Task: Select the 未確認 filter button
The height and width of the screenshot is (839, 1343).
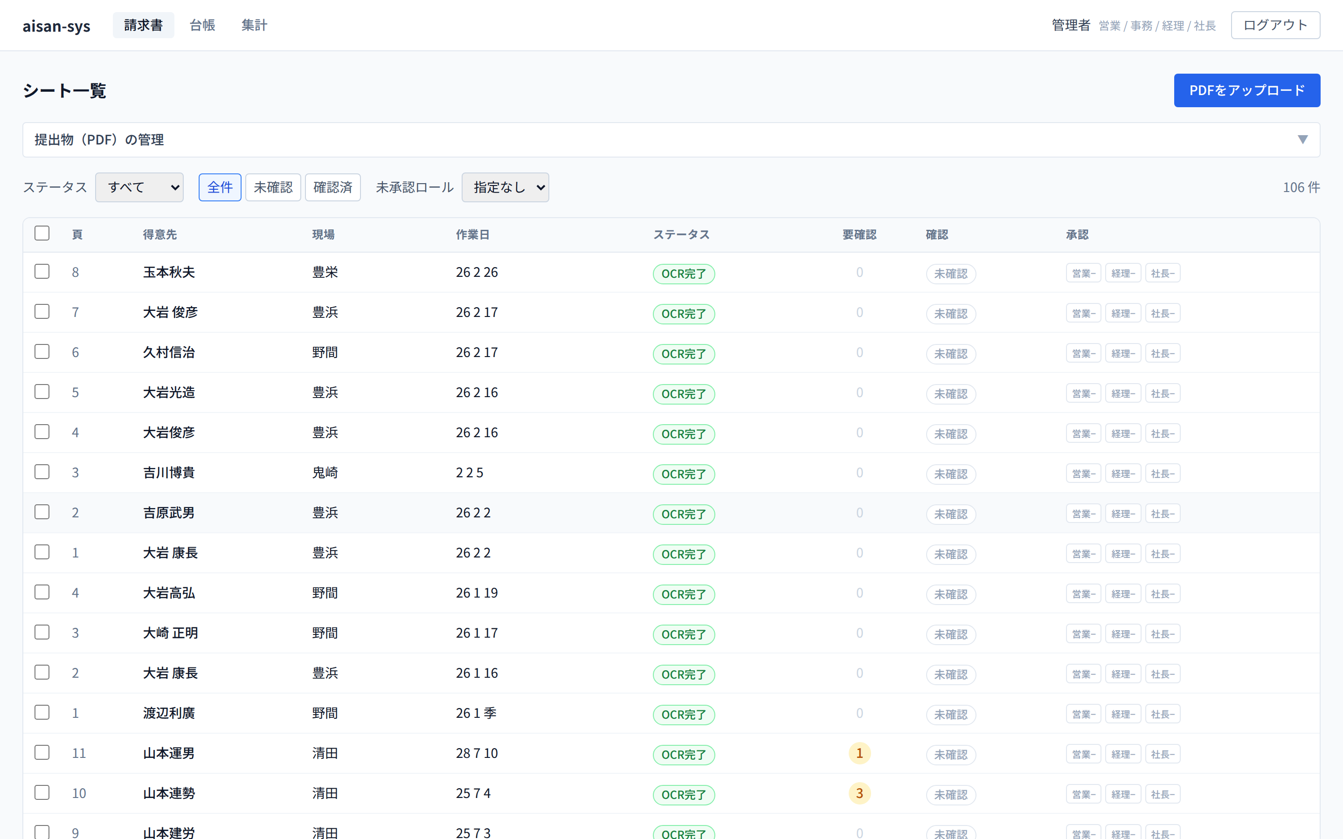Action: click(273, 187)
